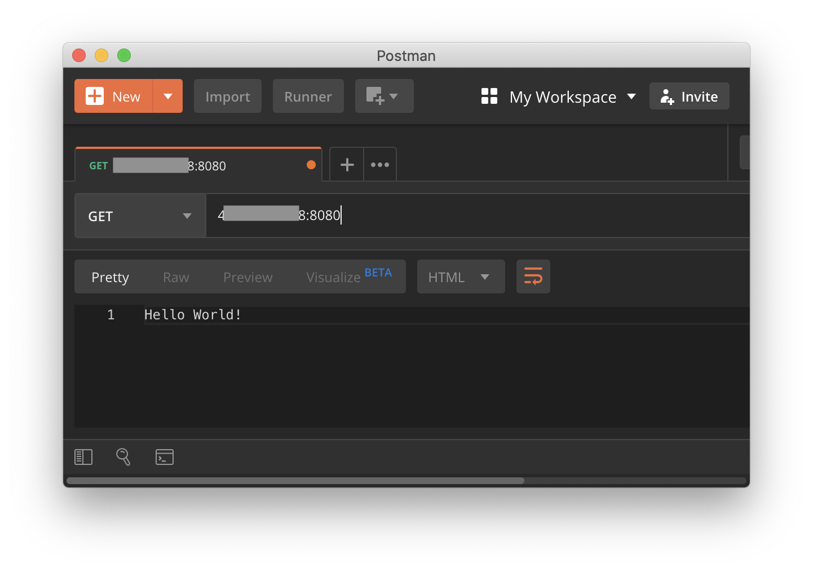Viewport: 813px width, 571px height.
Task: Open a new tab with the plus icon
Action: pos(346,164)
